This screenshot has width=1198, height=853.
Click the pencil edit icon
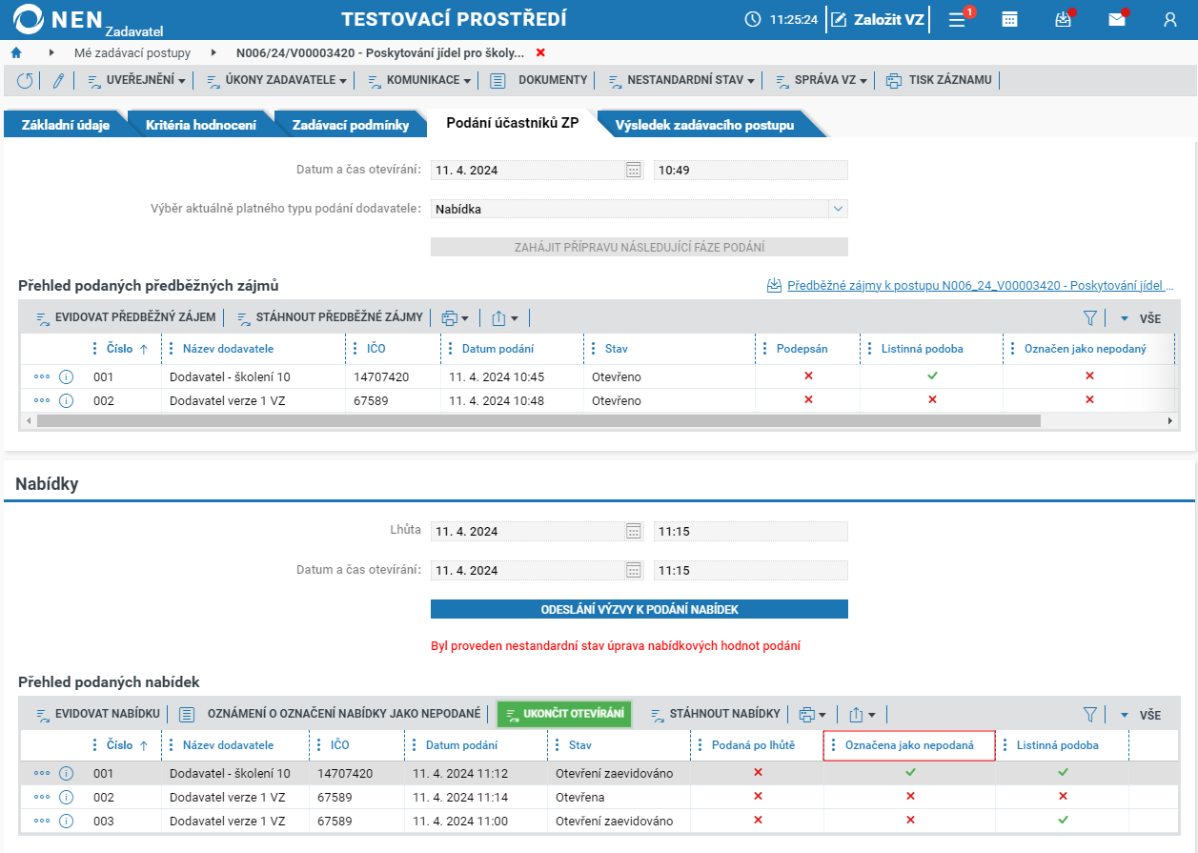coord(58,81)
